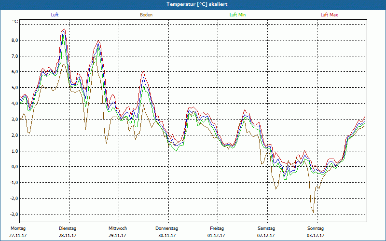The image size is (386, 241).
Task: Click the -2,0 y-axis value
Action: [x=14, y=198]
